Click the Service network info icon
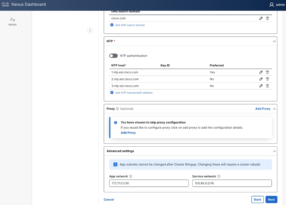Screen dimensions: 286x205 tap(218, 176)
